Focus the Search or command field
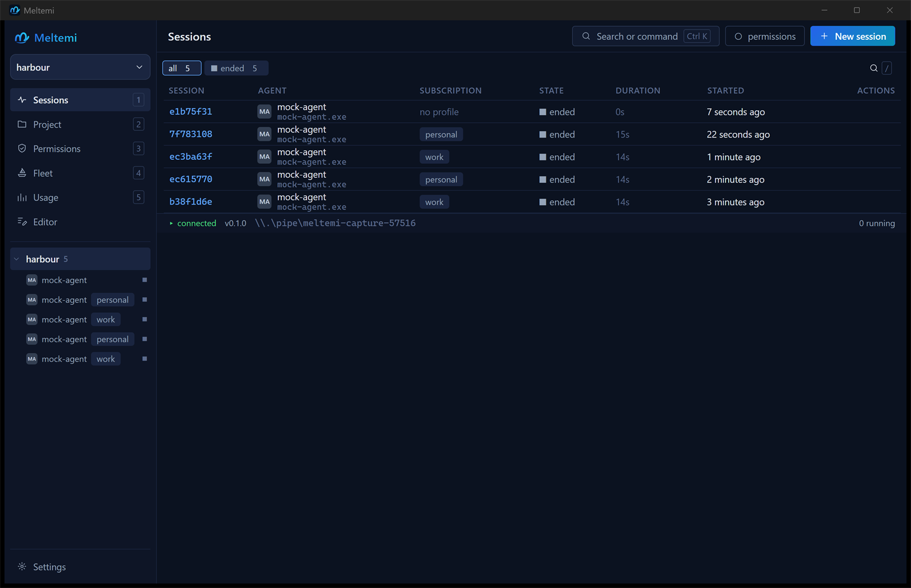The height and width of the screenshot is (588, 911). [646, 36]
